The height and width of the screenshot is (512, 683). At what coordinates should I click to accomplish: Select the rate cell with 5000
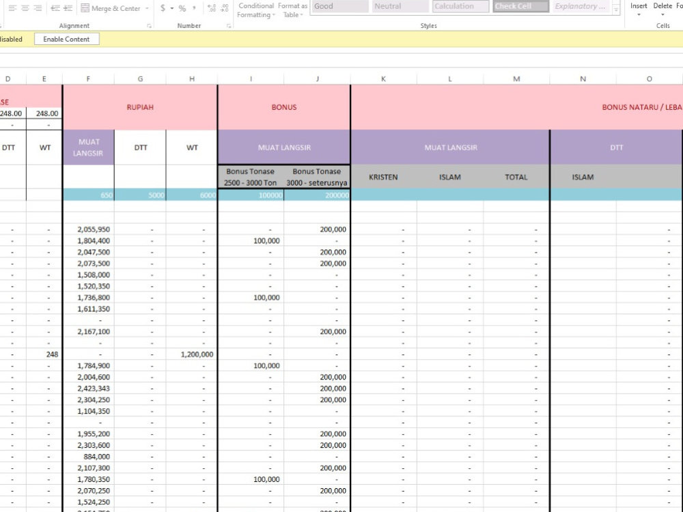(x=140, y=195)
